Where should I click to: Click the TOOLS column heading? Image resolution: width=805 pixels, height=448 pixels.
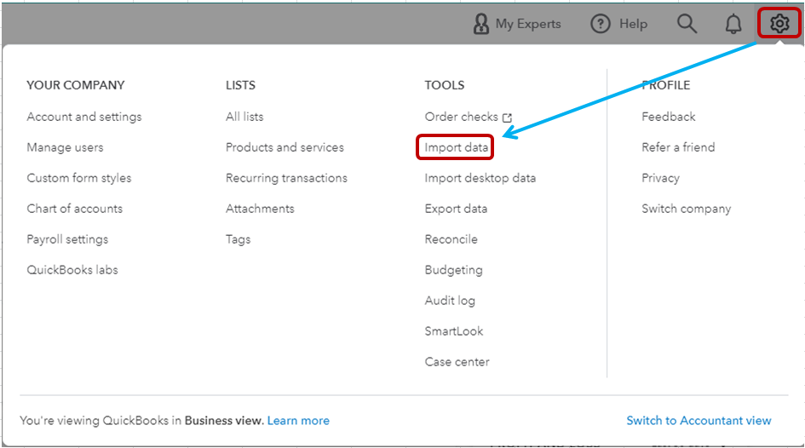point(445,85)
